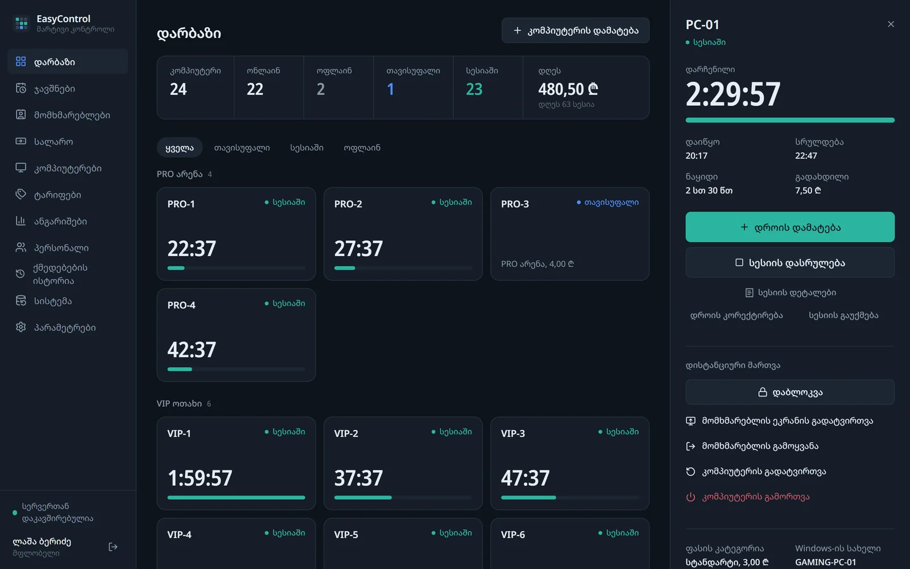Open the ჯავშნები calendar icon in sidebar
Screen dimensions: 910x569
(21, 88)
